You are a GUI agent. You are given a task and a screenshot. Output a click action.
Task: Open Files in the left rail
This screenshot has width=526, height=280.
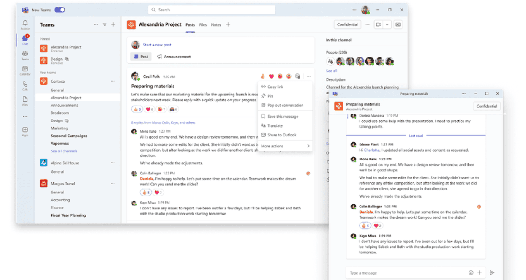click(x=25, y=101)
